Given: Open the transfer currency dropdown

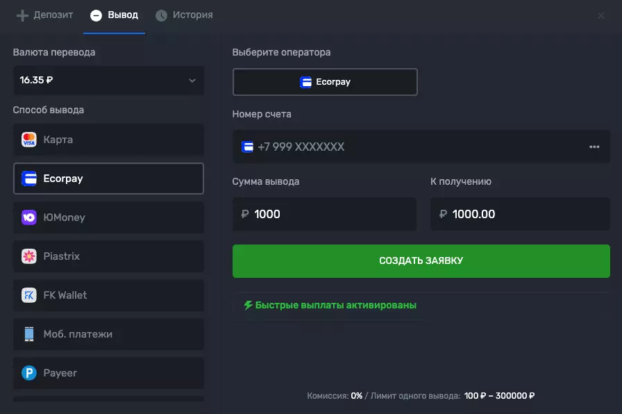Looking at the screenshot, I should click(108, 80).
